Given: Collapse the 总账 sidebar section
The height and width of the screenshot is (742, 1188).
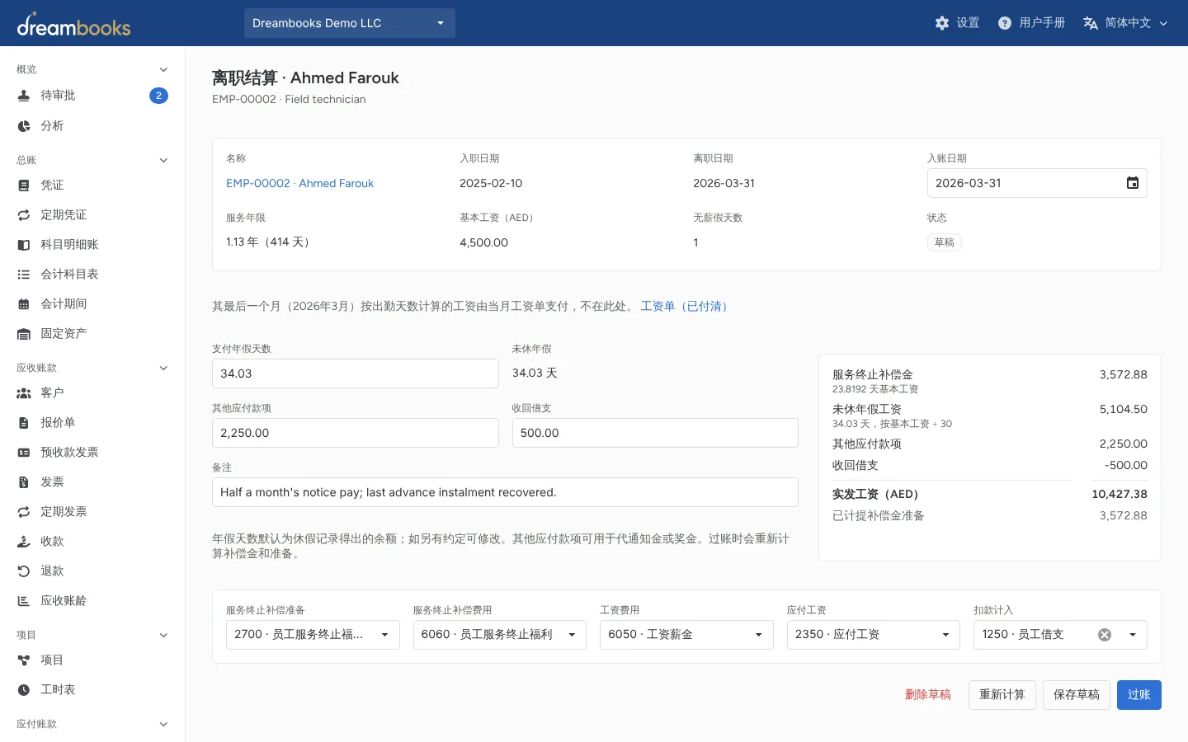Looking at the screenshot, I should point(163,160).
